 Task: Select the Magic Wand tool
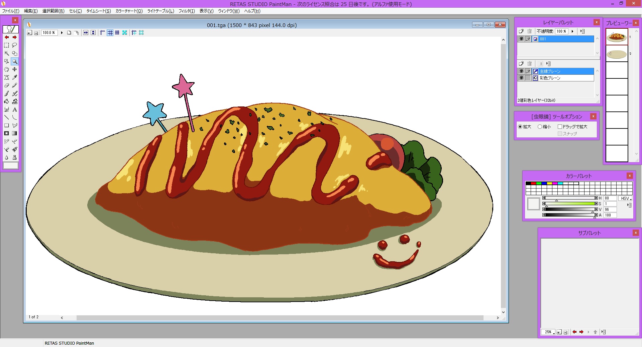6,53
